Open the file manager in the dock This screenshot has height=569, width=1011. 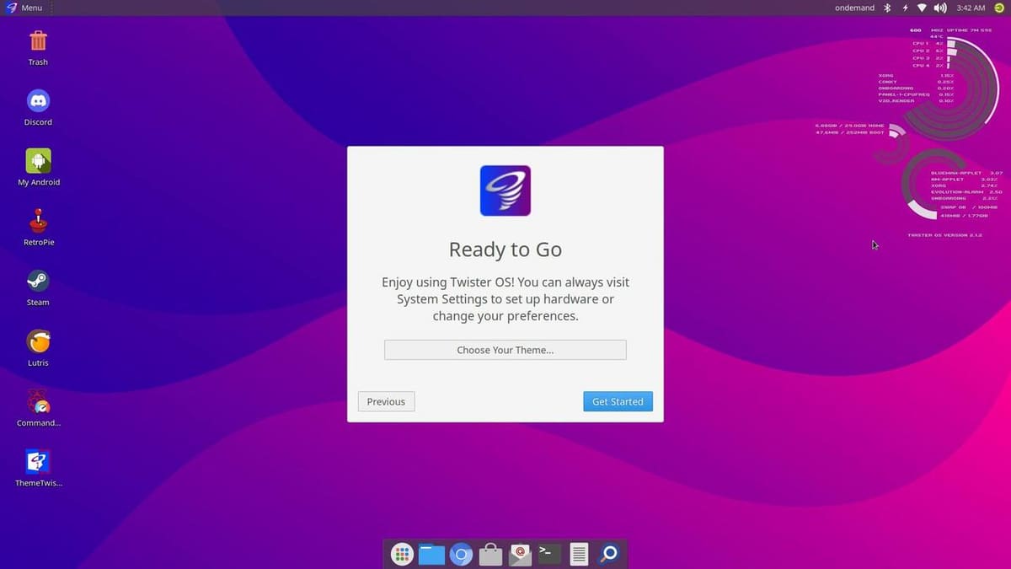click(431, 554)
